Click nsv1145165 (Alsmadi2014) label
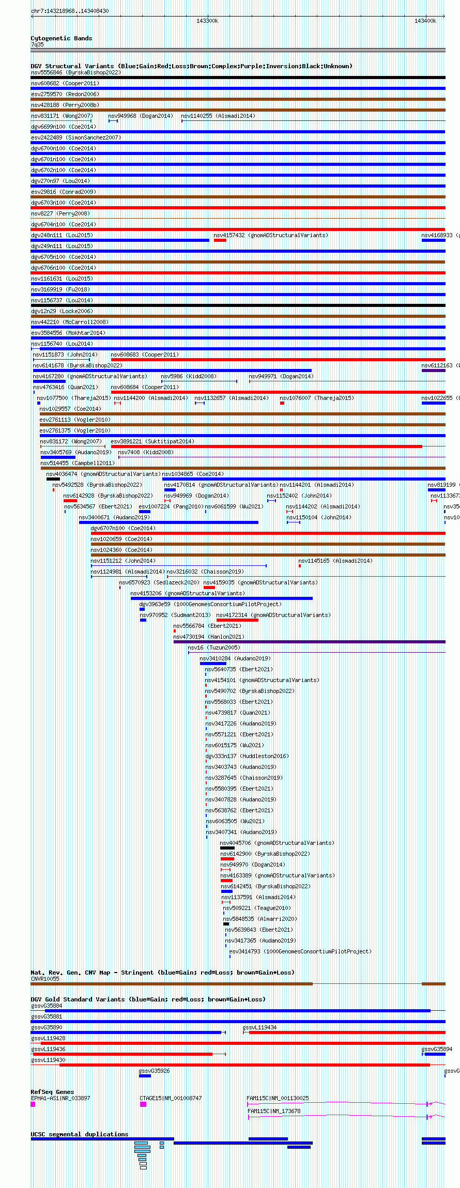 [335, 561]
